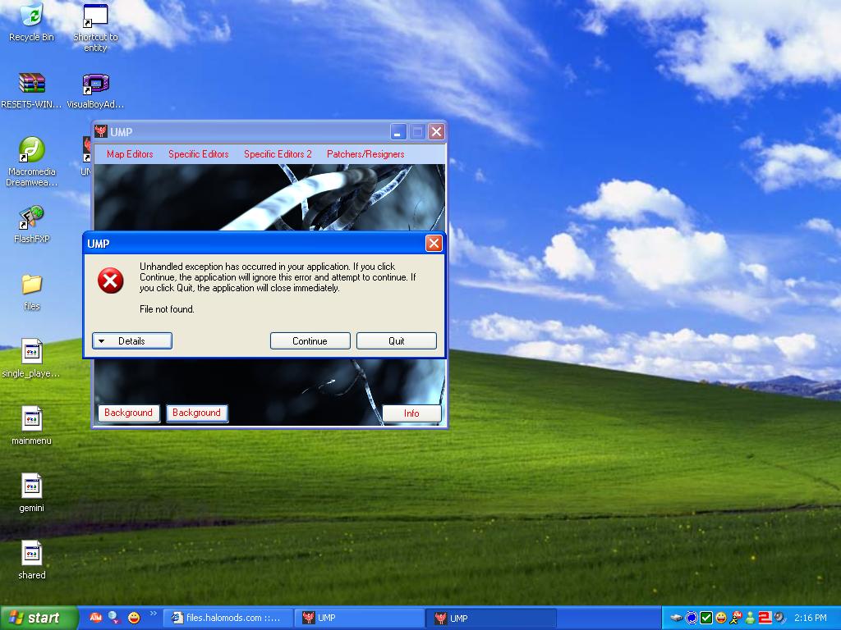Viewport: 841px width, 630px height.
Task: Click the 2:16 PM system clock
Action: pyautogui.click(x=811, y=619)
